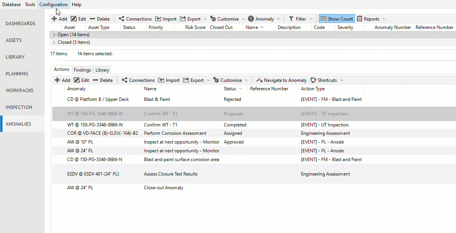Click the Navigate to Anomaly icon
Viewport: 456px width, 233px height.
tap(259, 80)
